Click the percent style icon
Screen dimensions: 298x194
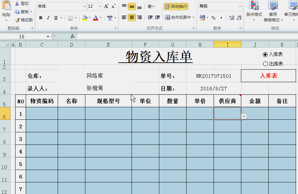point(213,18)
